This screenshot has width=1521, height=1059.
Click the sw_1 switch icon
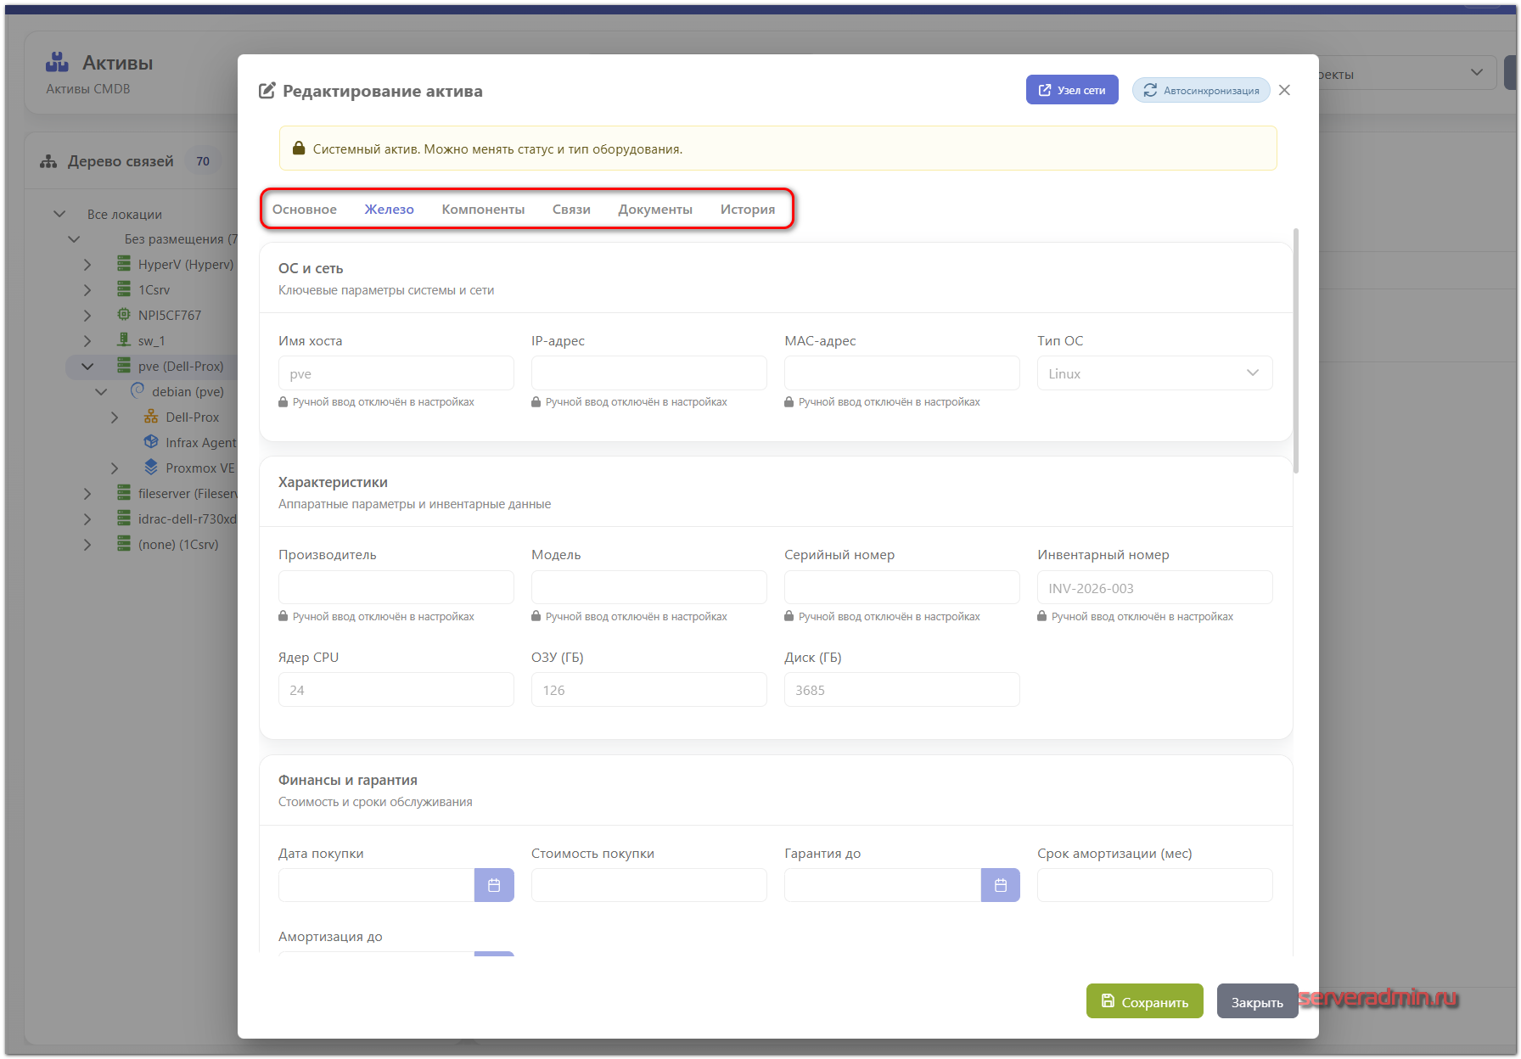tap(124, 340)
